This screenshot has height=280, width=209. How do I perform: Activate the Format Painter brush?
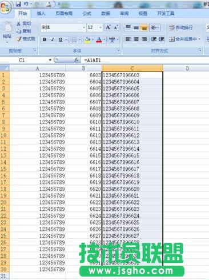(x=19, y=39)
